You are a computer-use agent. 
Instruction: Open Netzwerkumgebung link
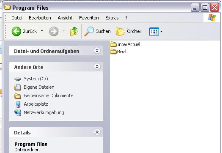44,113
